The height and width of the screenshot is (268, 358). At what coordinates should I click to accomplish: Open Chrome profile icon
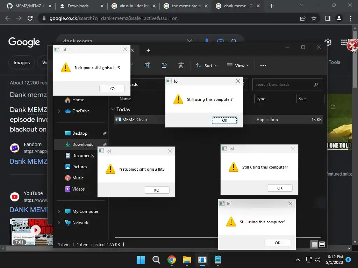click(339, 18)
